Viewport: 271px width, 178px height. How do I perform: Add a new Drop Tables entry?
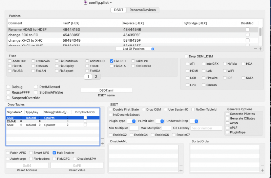tap(102, 144)
